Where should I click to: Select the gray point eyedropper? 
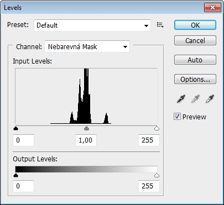pyautogui.click(x=195, y=99)
